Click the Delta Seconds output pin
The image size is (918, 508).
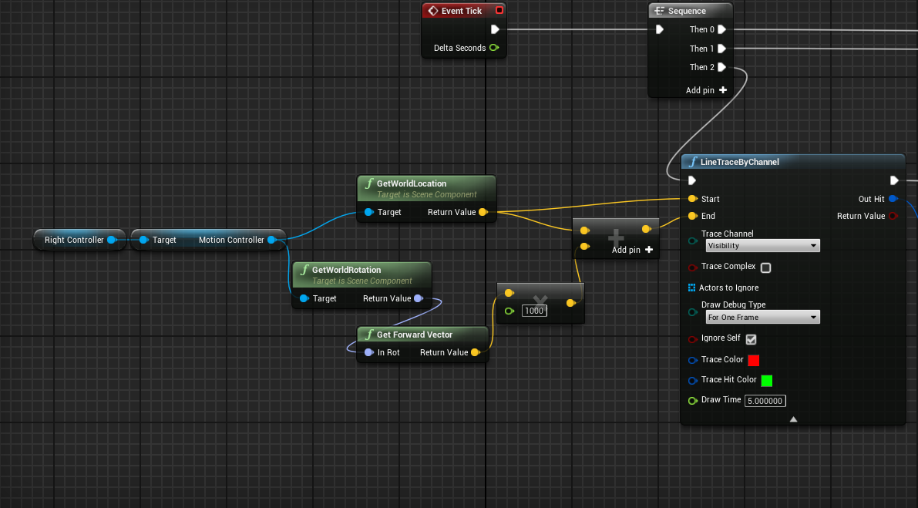[x=494, y=47]
